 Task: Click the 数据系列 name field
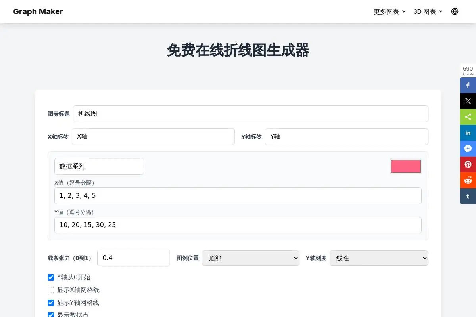pos(99,166)
